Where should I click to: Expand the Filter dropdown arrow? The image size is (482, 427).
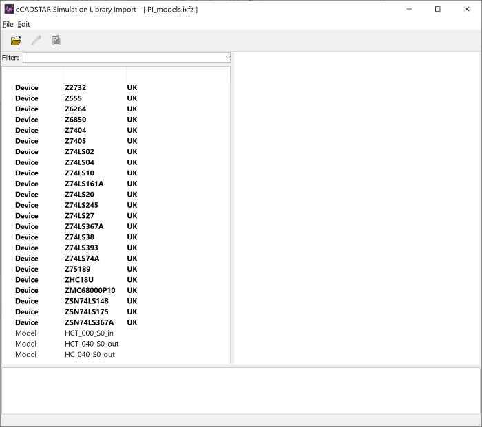(x=227, y=57)
